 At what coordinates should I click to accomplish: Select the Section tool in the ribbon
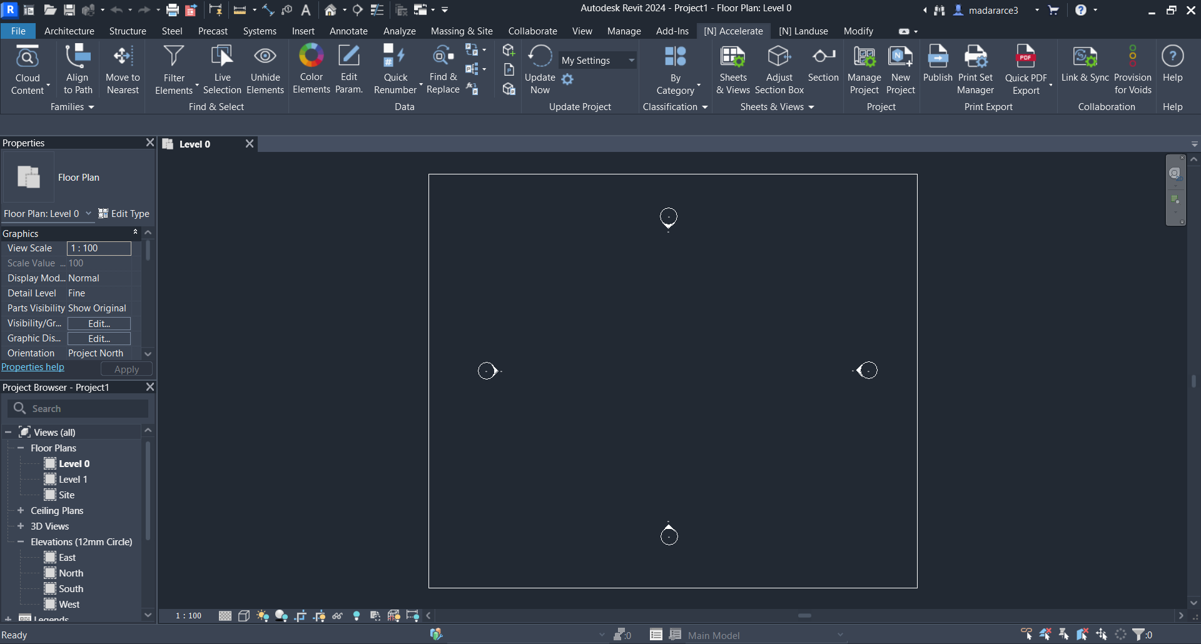point(823,64)
